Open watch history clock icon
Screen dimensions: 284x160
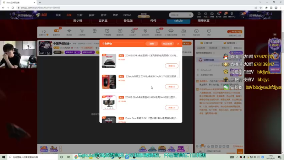[199, 15]
